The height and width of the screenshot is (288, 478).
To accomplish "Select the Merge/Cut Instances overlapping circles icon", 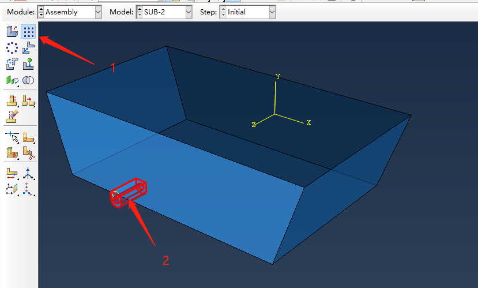I will 28,80.
